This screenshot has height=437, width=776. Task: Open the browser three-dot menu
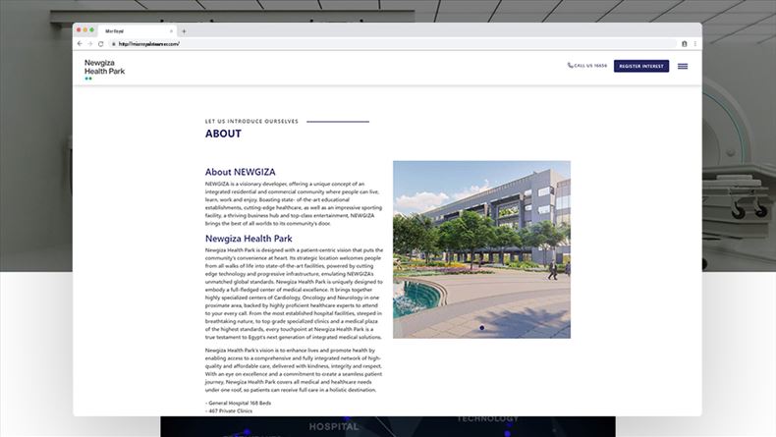[x=694, y=44]
